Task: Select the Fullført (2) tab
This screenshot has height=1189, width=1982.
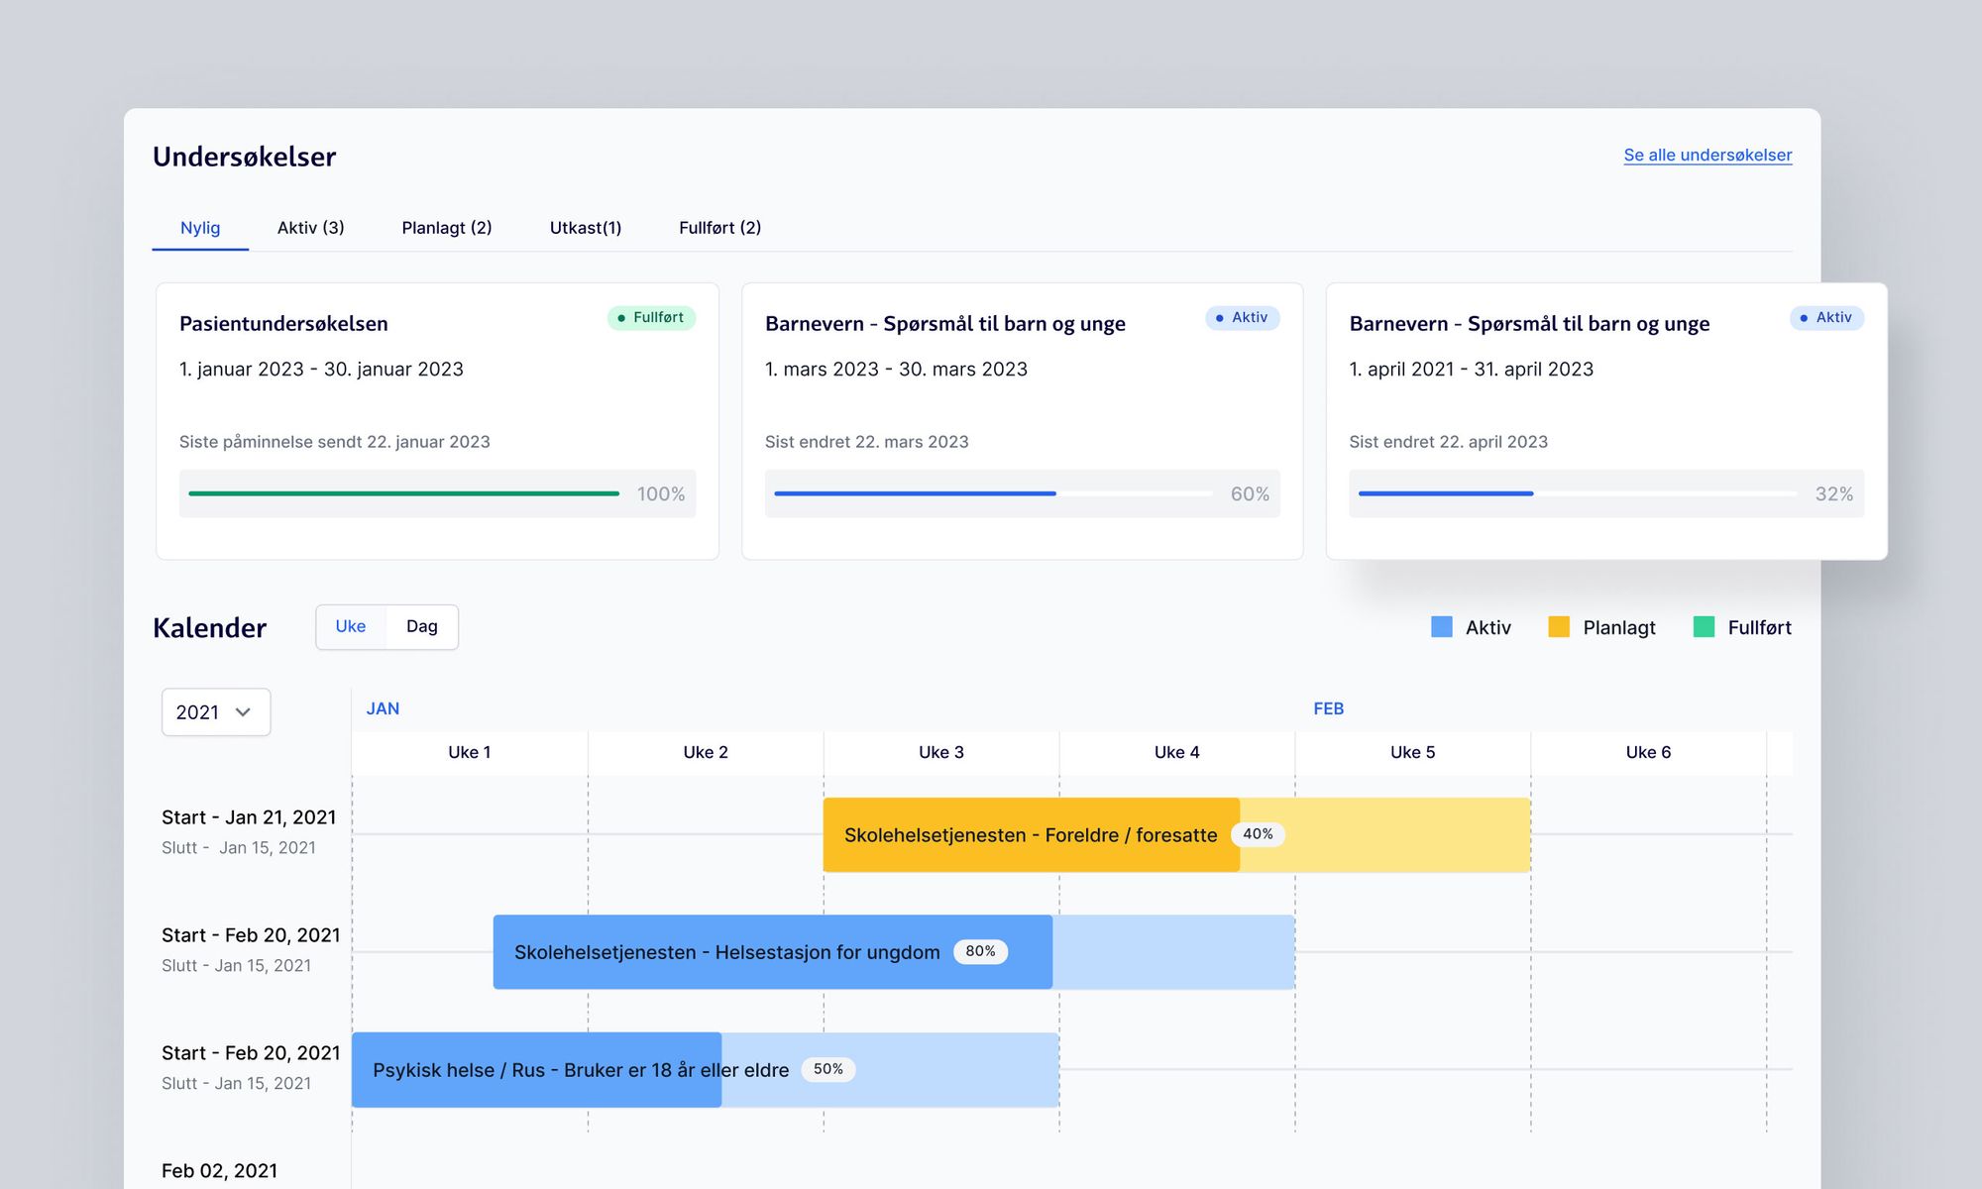Action: [x=719, y=228]
